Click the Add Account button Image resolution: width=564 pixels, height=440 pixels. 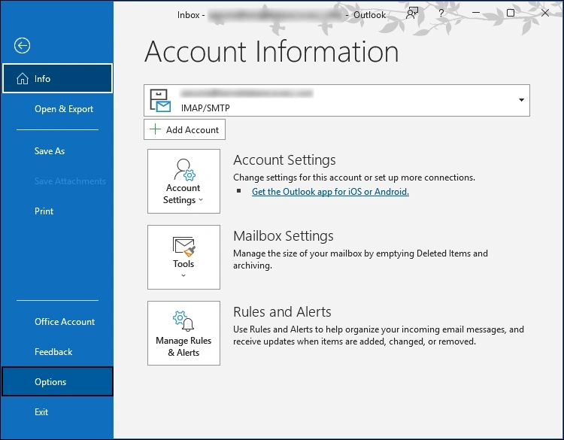184,129
